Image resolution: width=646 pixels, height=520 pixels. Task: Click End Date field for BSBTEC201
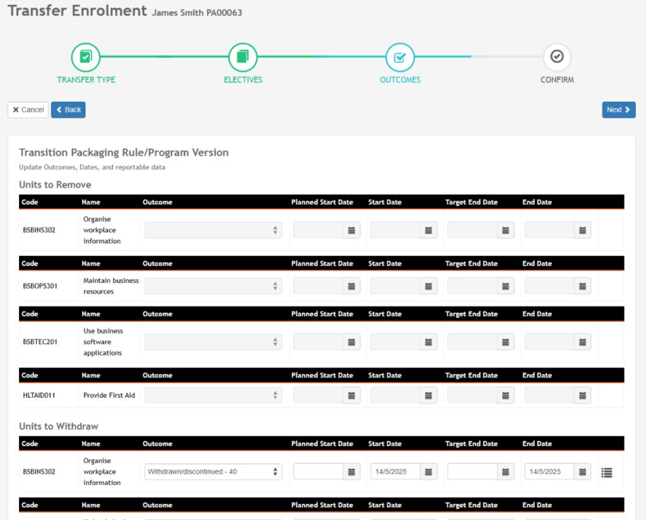[550, 342]
